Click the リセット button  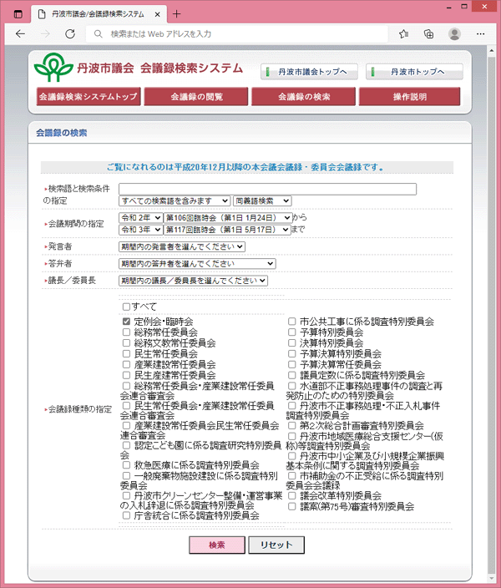tap(276, 545)
